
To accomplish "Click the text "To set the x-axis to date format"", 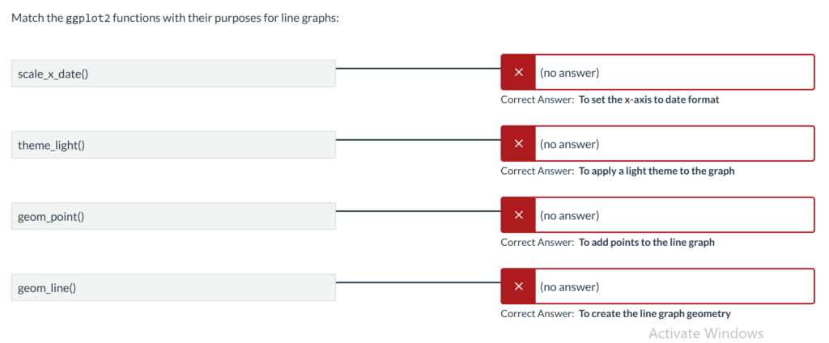I will [648, 100].
